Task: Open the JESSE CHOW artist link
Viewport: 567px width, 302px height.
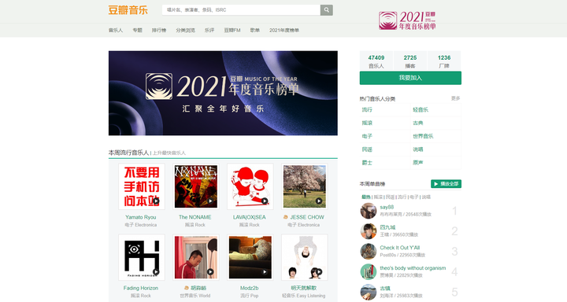Action: click(307, 218)
